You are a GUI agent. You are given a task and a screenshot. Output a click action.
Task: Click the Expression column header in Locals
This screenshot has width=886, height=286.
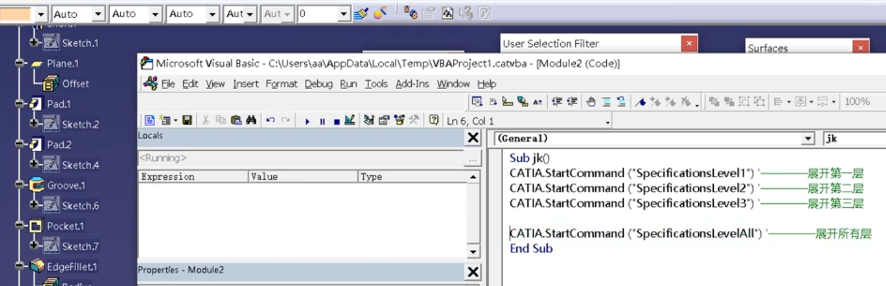coord(193,176)
